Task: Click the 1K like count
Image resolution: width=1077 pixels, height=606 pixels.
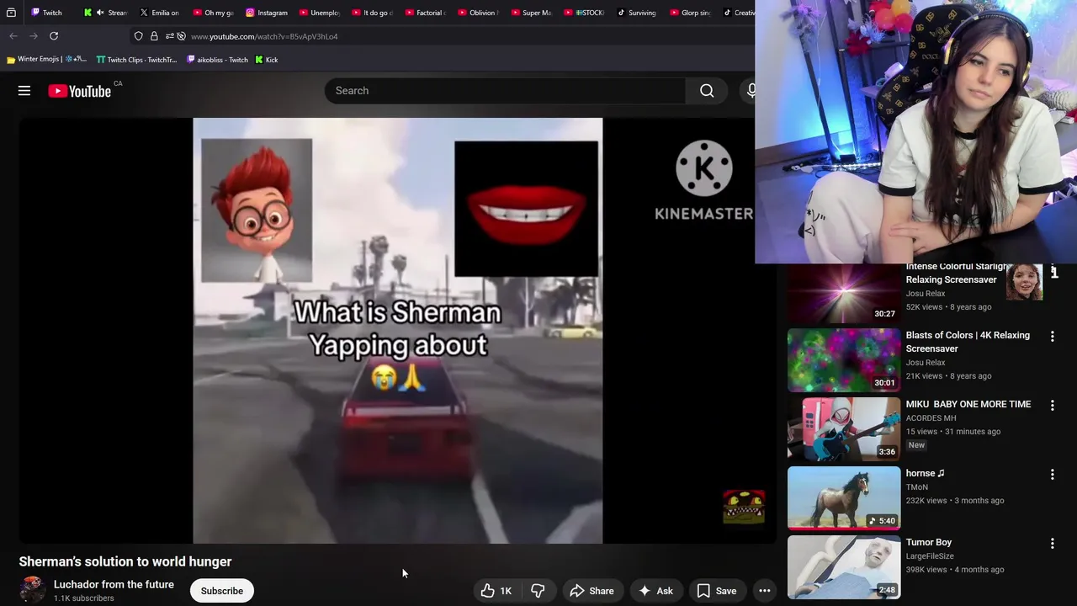Action: click(506, 591)
